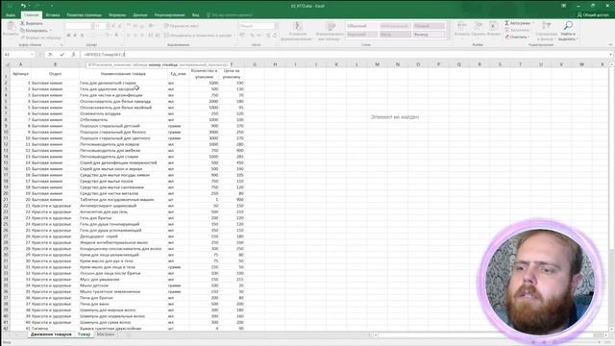Viewport: 615px width, 346px height.
Task: Confirm the formula with the checkmark icon
Action: (61, 55)
